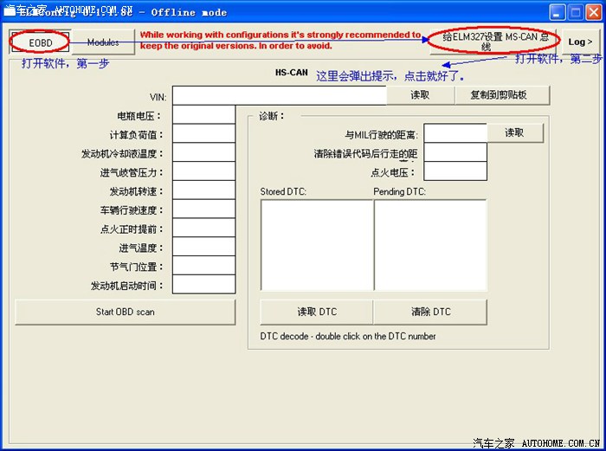Click inside the Stored DTC list
Screen dimensions: 606x451
317,244
